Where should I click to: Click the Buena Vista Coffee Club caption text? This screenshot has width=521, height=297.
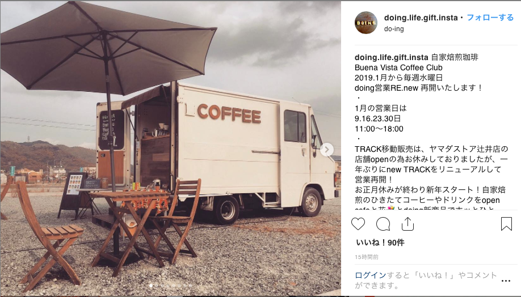[398, 67]
